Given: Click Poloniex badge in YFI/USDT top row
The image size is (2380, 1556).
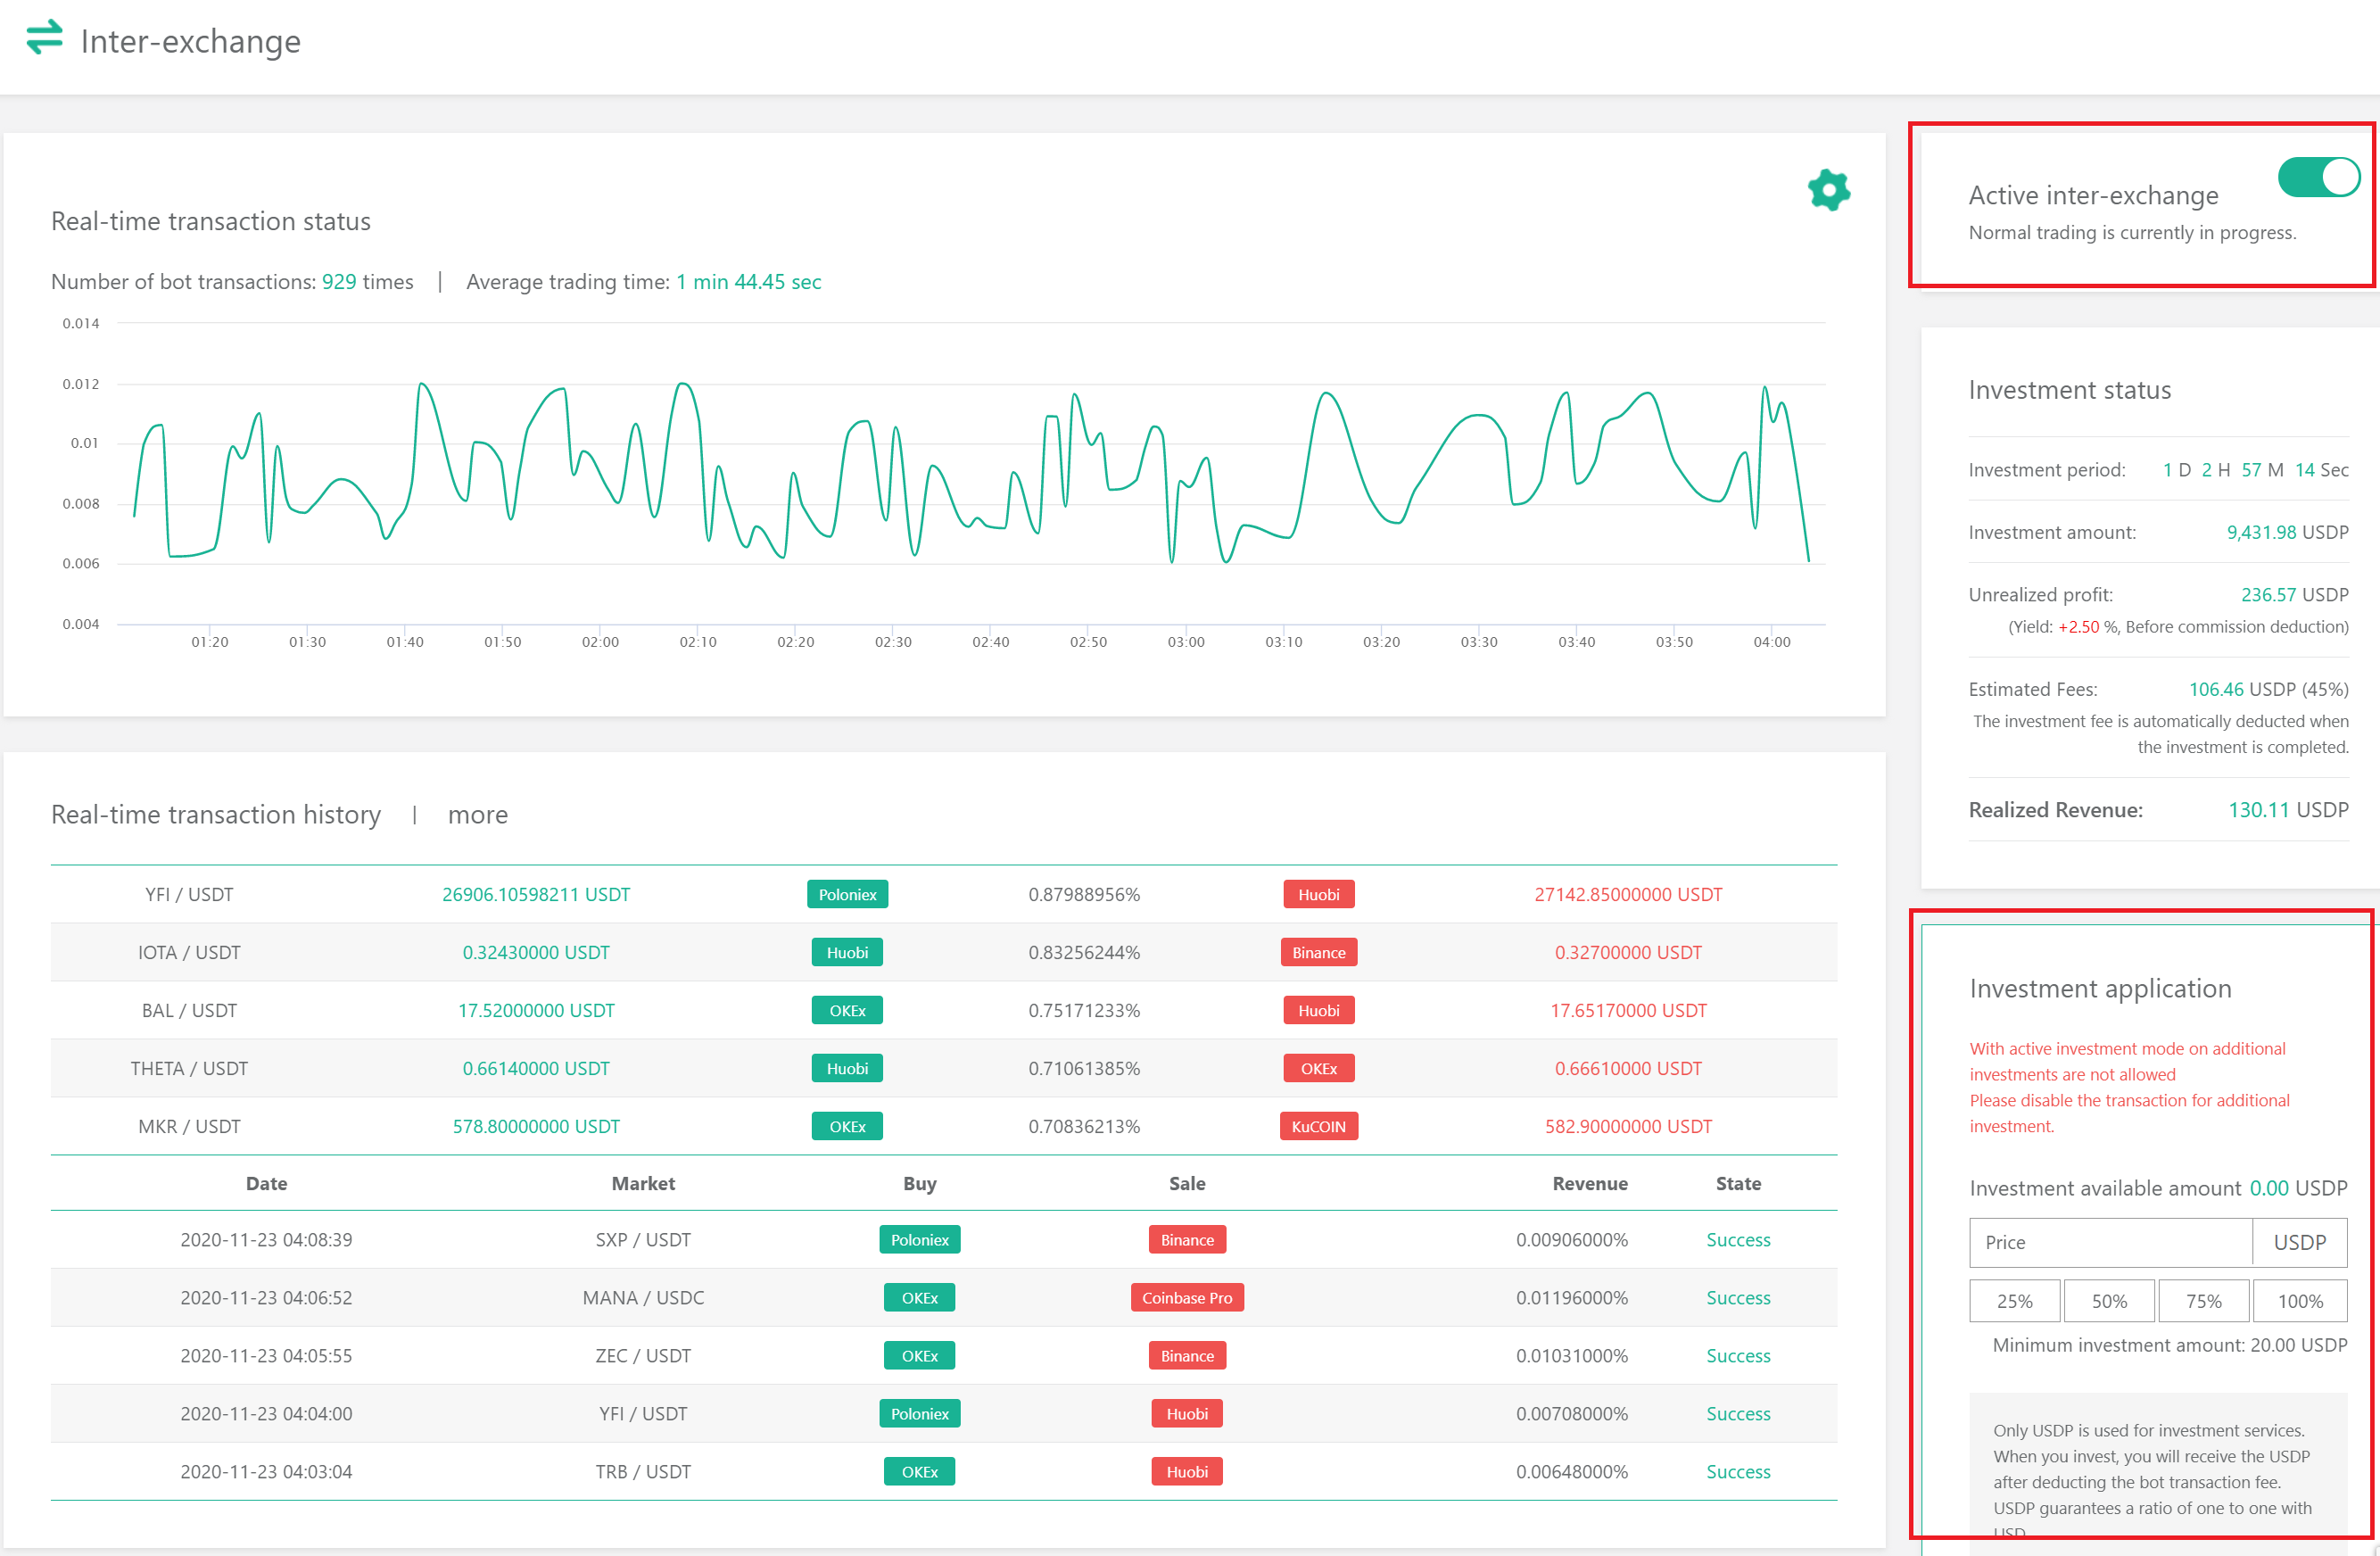Looking at the screenshot, I should (847, 894).
